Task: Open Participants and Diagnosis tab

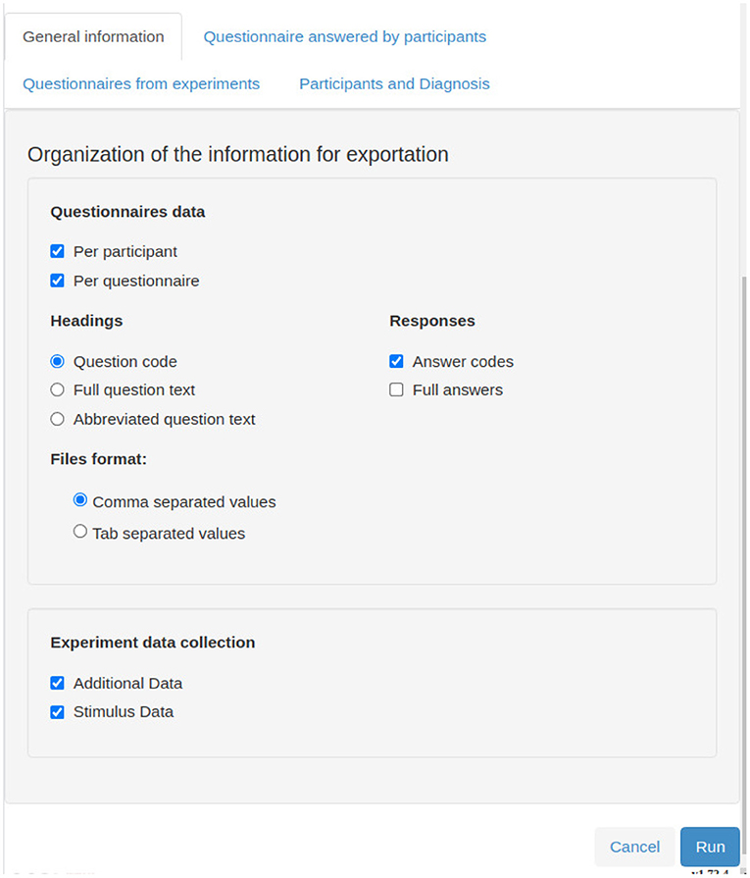Action: click(x=394, y=84)
